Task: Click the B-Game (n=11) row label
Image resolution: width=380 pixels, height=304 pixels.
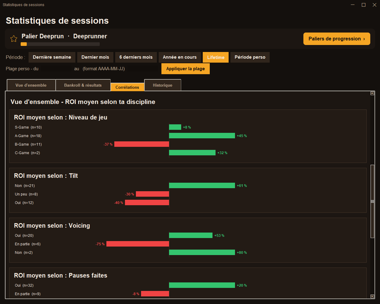Action: [28, 144]
